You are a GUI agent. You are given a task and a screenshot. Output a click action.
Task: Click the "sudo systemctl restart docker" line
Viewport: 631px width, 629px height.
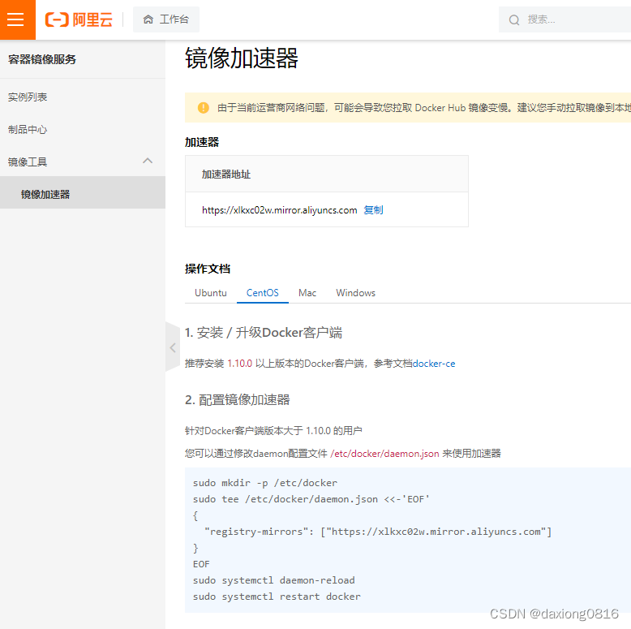277,597
